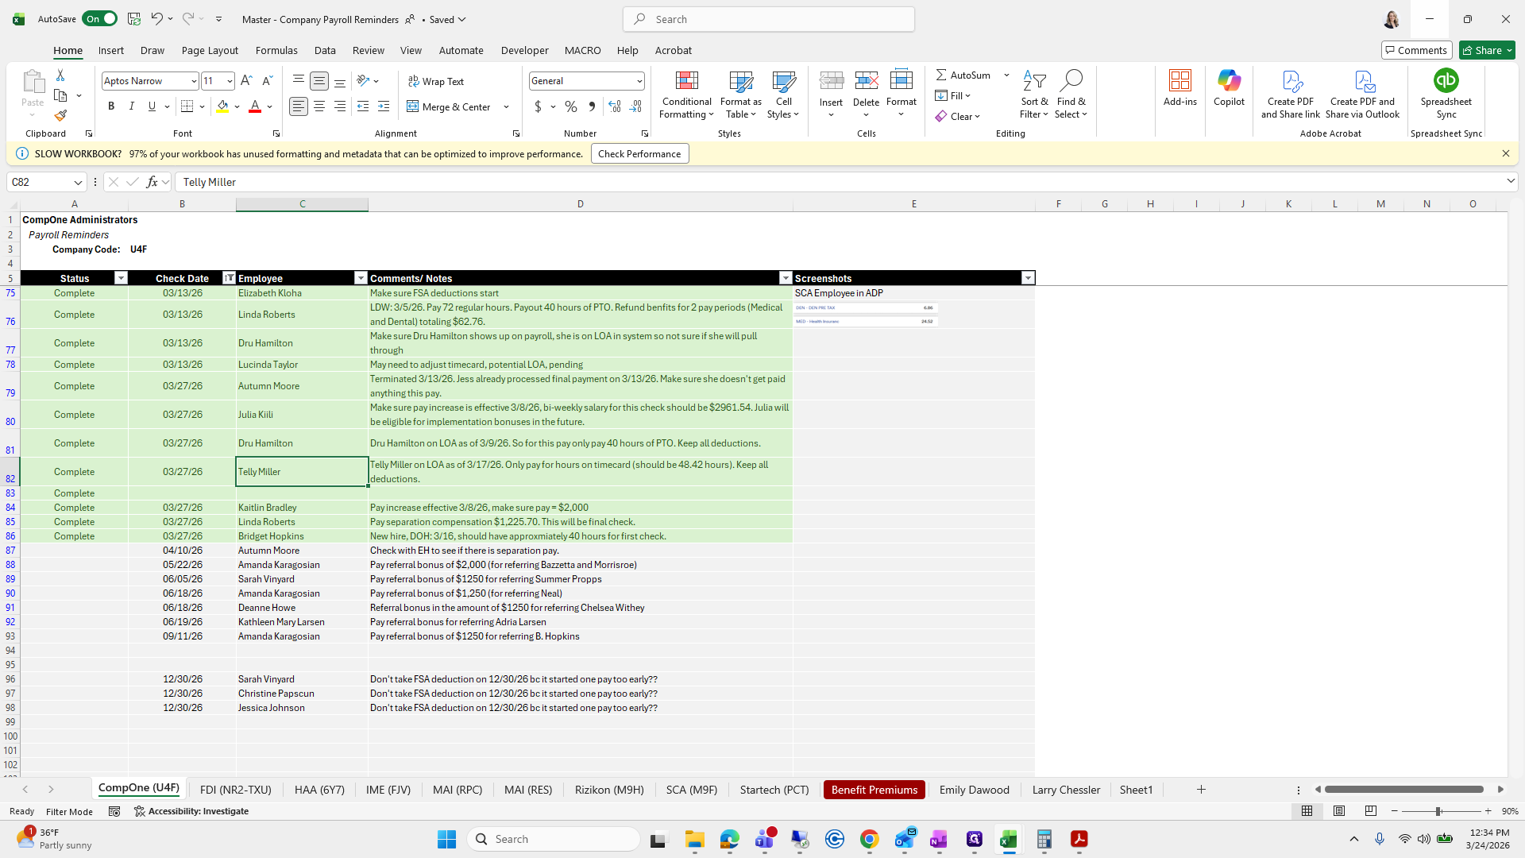Click Create PDF and Share link
Screen dimensions: 1525x858
[1290, 94]
